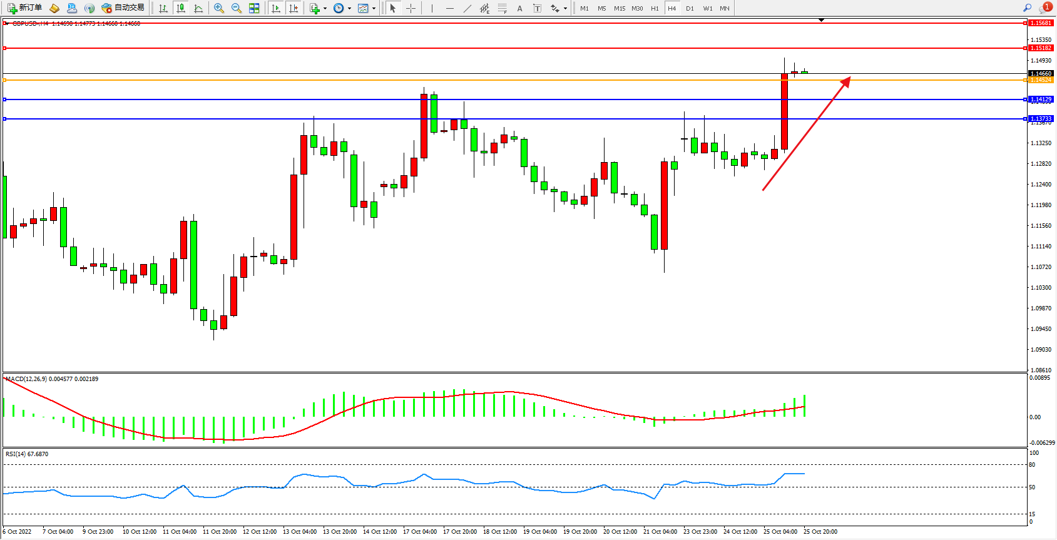Open the chart templates dropdown arrow
Screen dimensions: 1057x540
click(374, 9)
